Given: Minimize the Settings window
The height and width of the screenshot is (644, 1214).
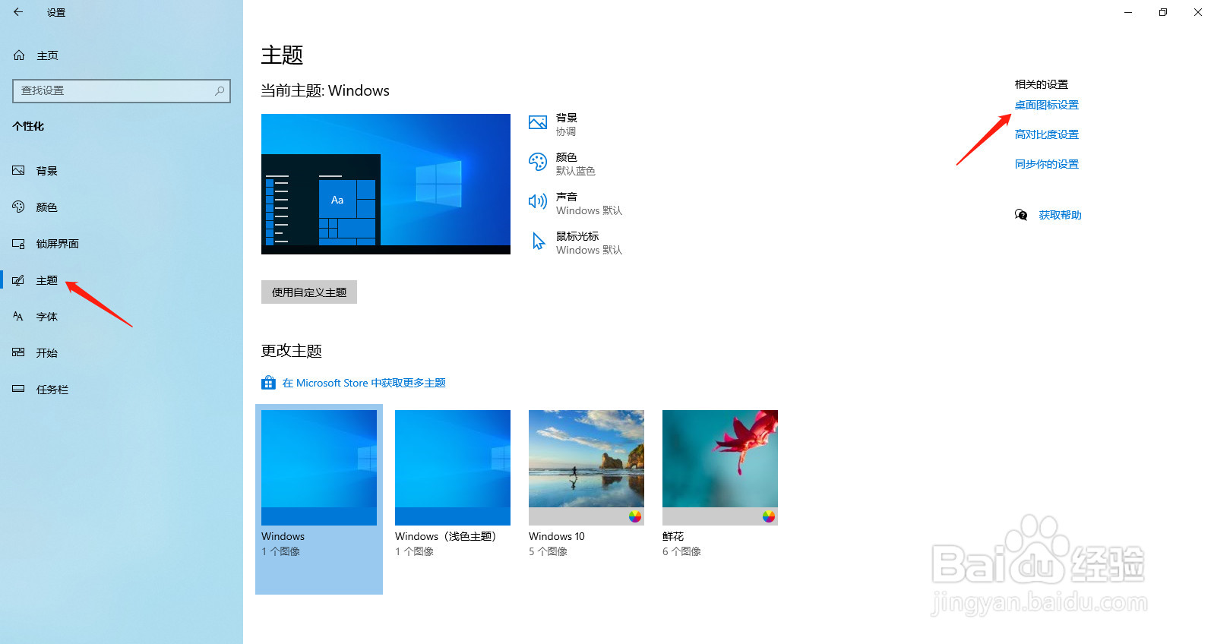Looking at the screenshot, I should point(1128,12).
